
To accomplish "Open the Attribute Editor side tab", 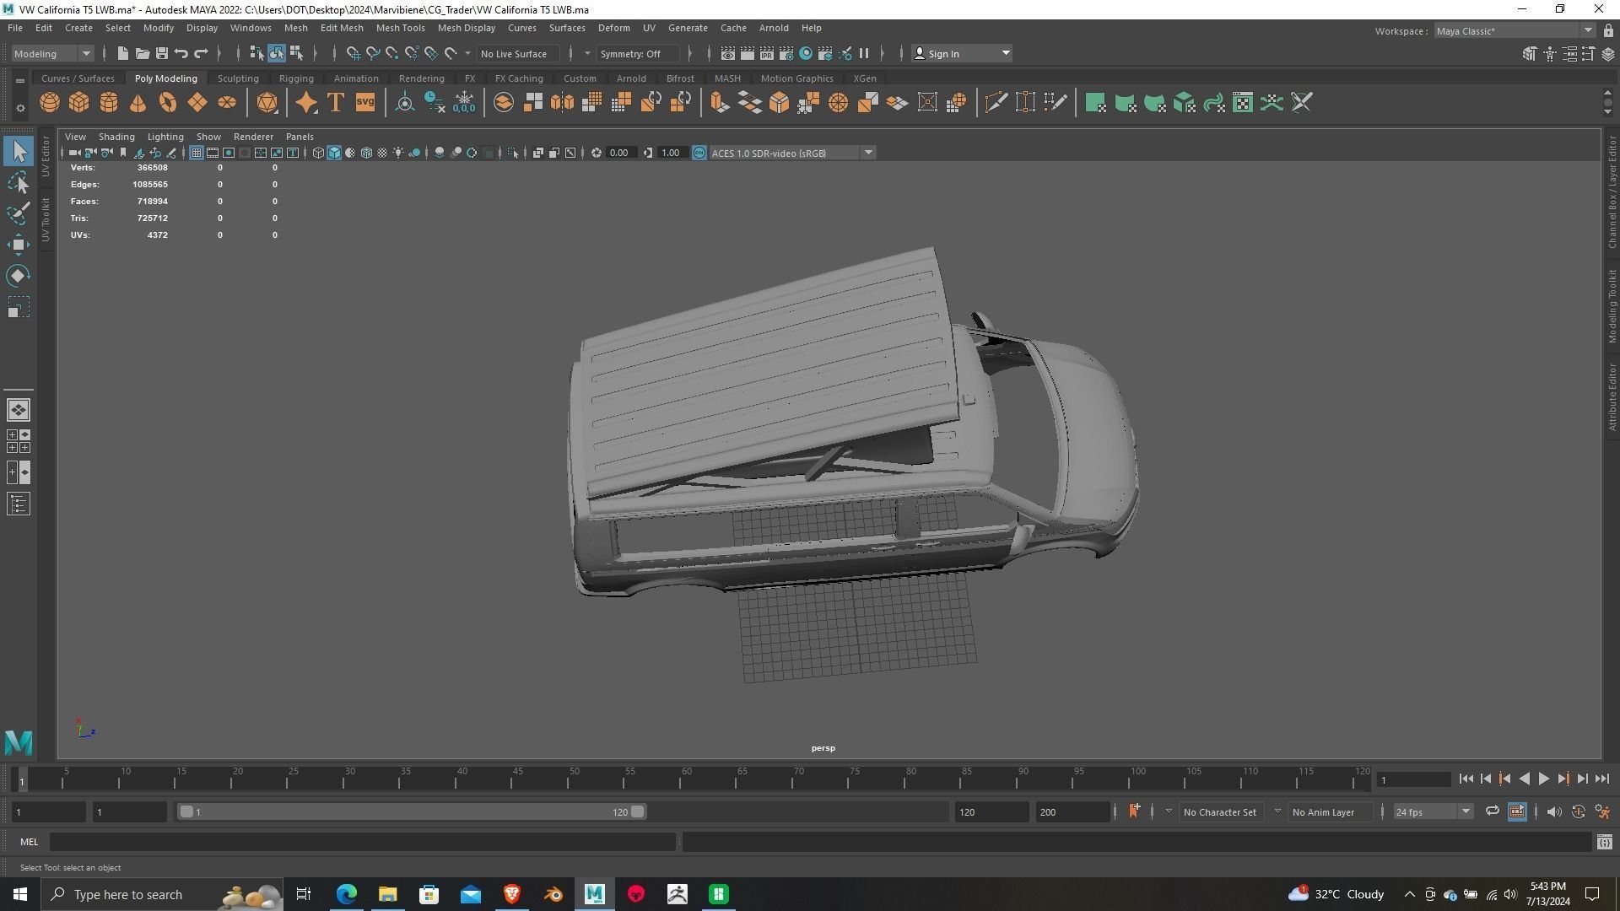I will [x=1612, y=397].
